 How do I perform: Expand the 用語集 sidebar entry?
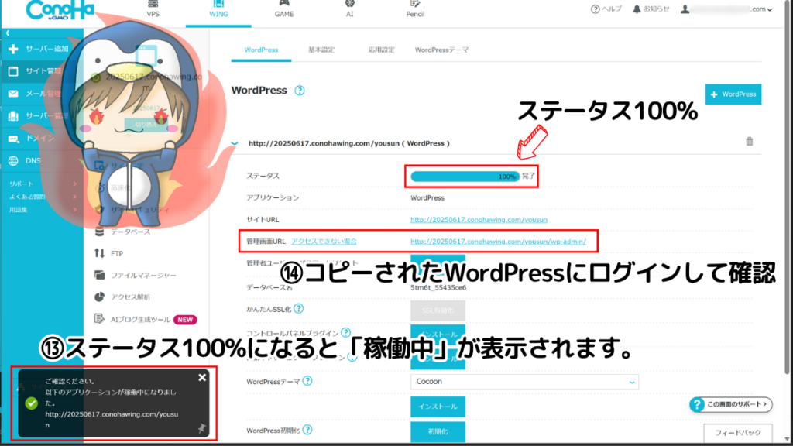pos(43,209)
